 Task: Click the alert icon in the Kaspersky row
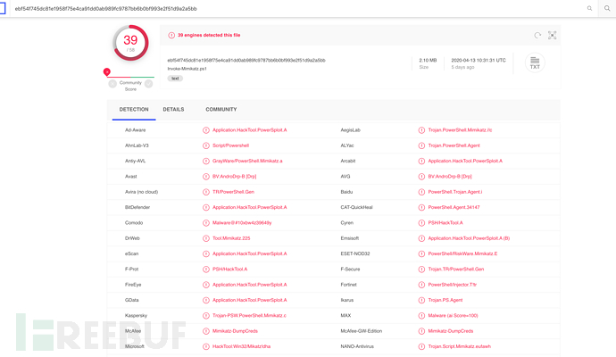pyautogui.click(x=206, y=316)
